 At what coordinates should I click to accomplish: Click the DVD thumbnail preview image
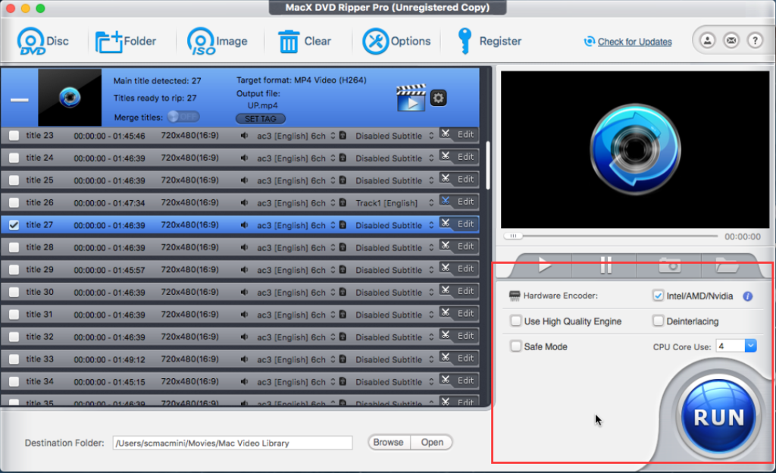70,97
